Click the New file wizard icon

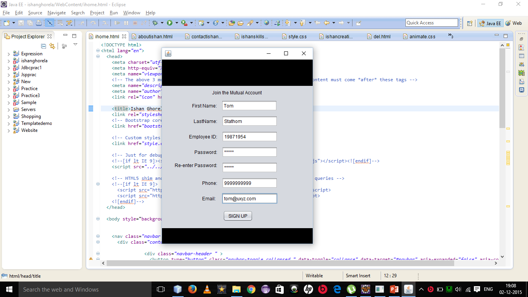(x=7, y=23)
